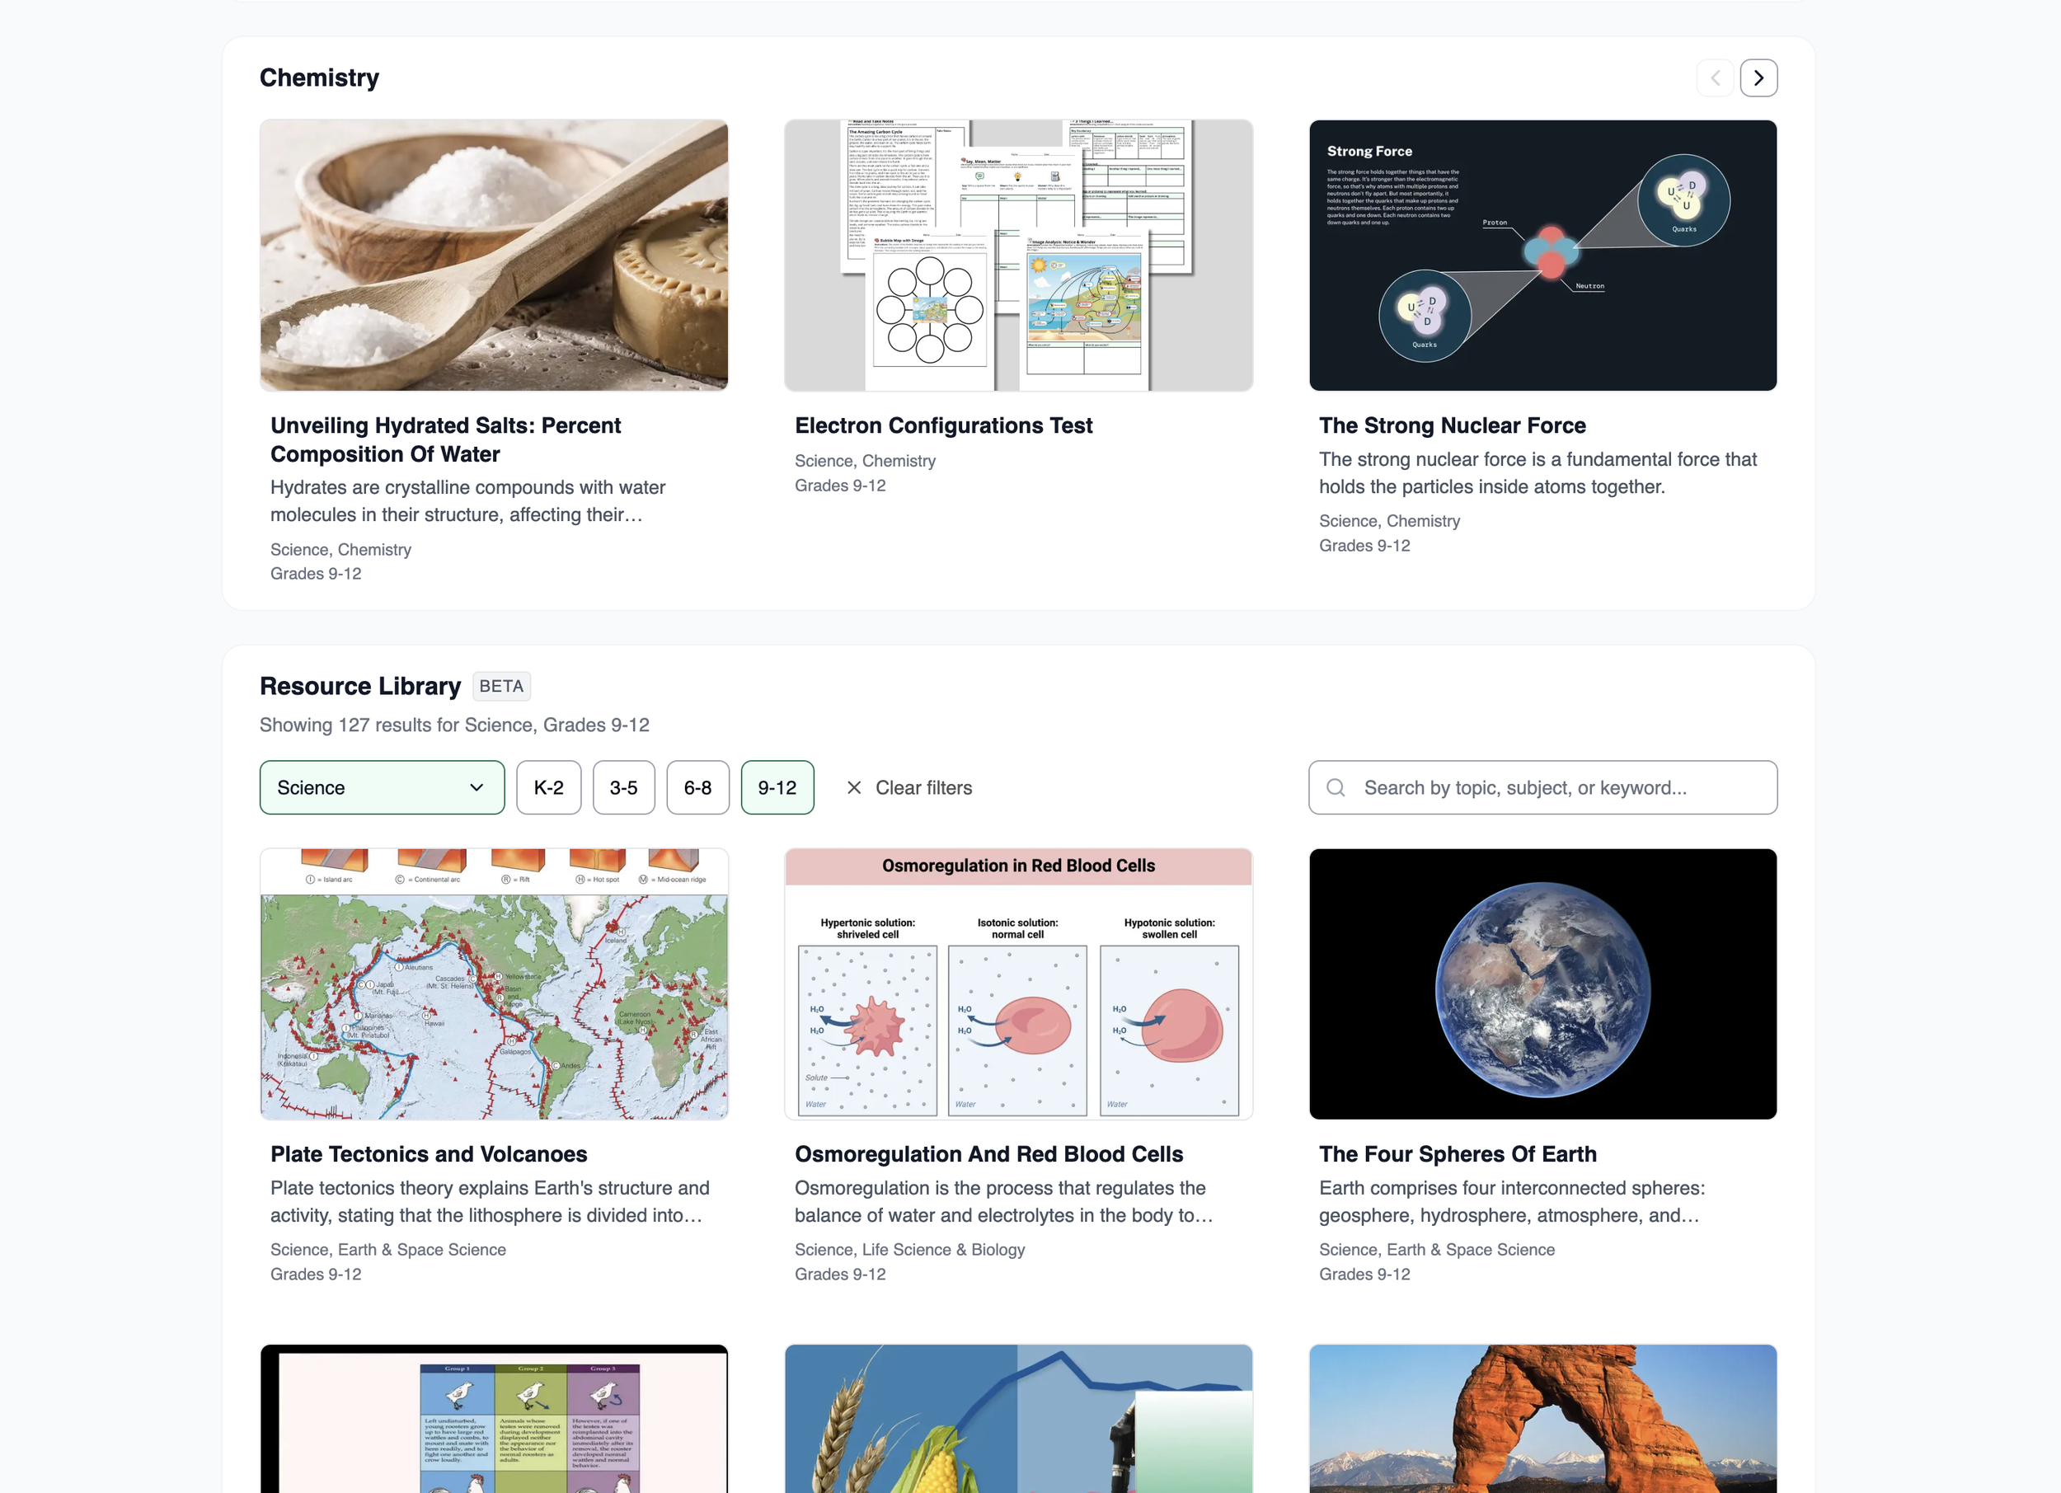
Task: Open The Four Spheres Of Earth title
Action: [x=1457, y=1154]
